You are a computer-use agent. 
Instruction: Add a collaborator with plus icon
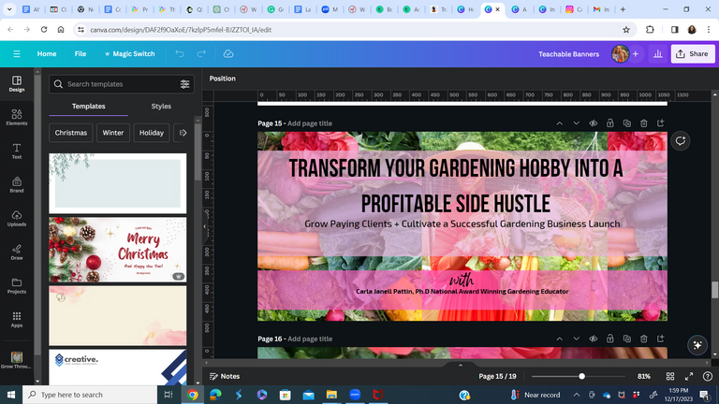point(635,54)
